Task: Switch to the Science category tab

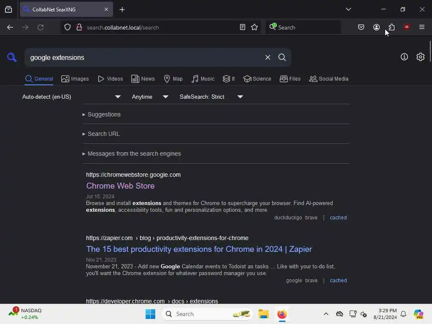Action: coord(257,79)
